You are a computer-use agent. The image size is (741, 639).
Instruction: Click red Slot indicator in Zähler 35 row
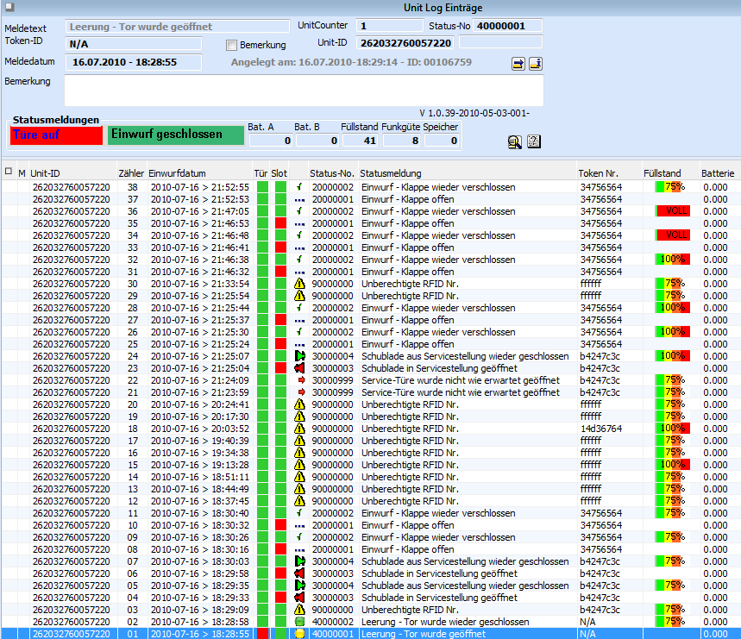pyautogui.click(x=280, y=223)
